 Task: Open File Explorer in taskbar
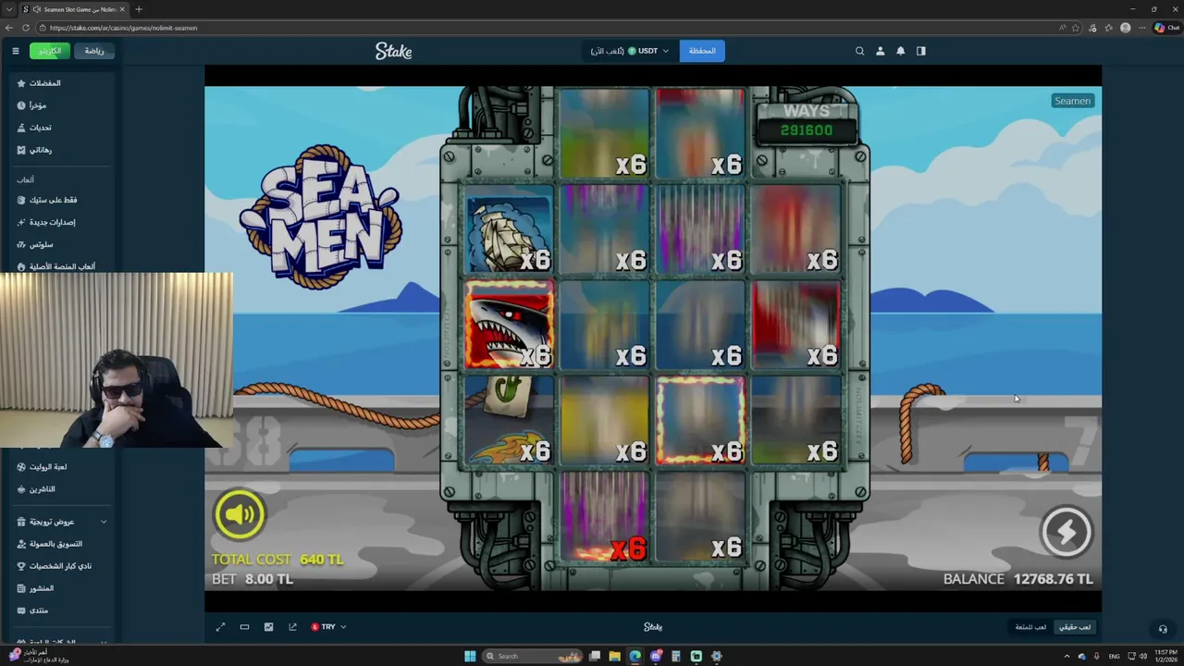click(614, 657)
